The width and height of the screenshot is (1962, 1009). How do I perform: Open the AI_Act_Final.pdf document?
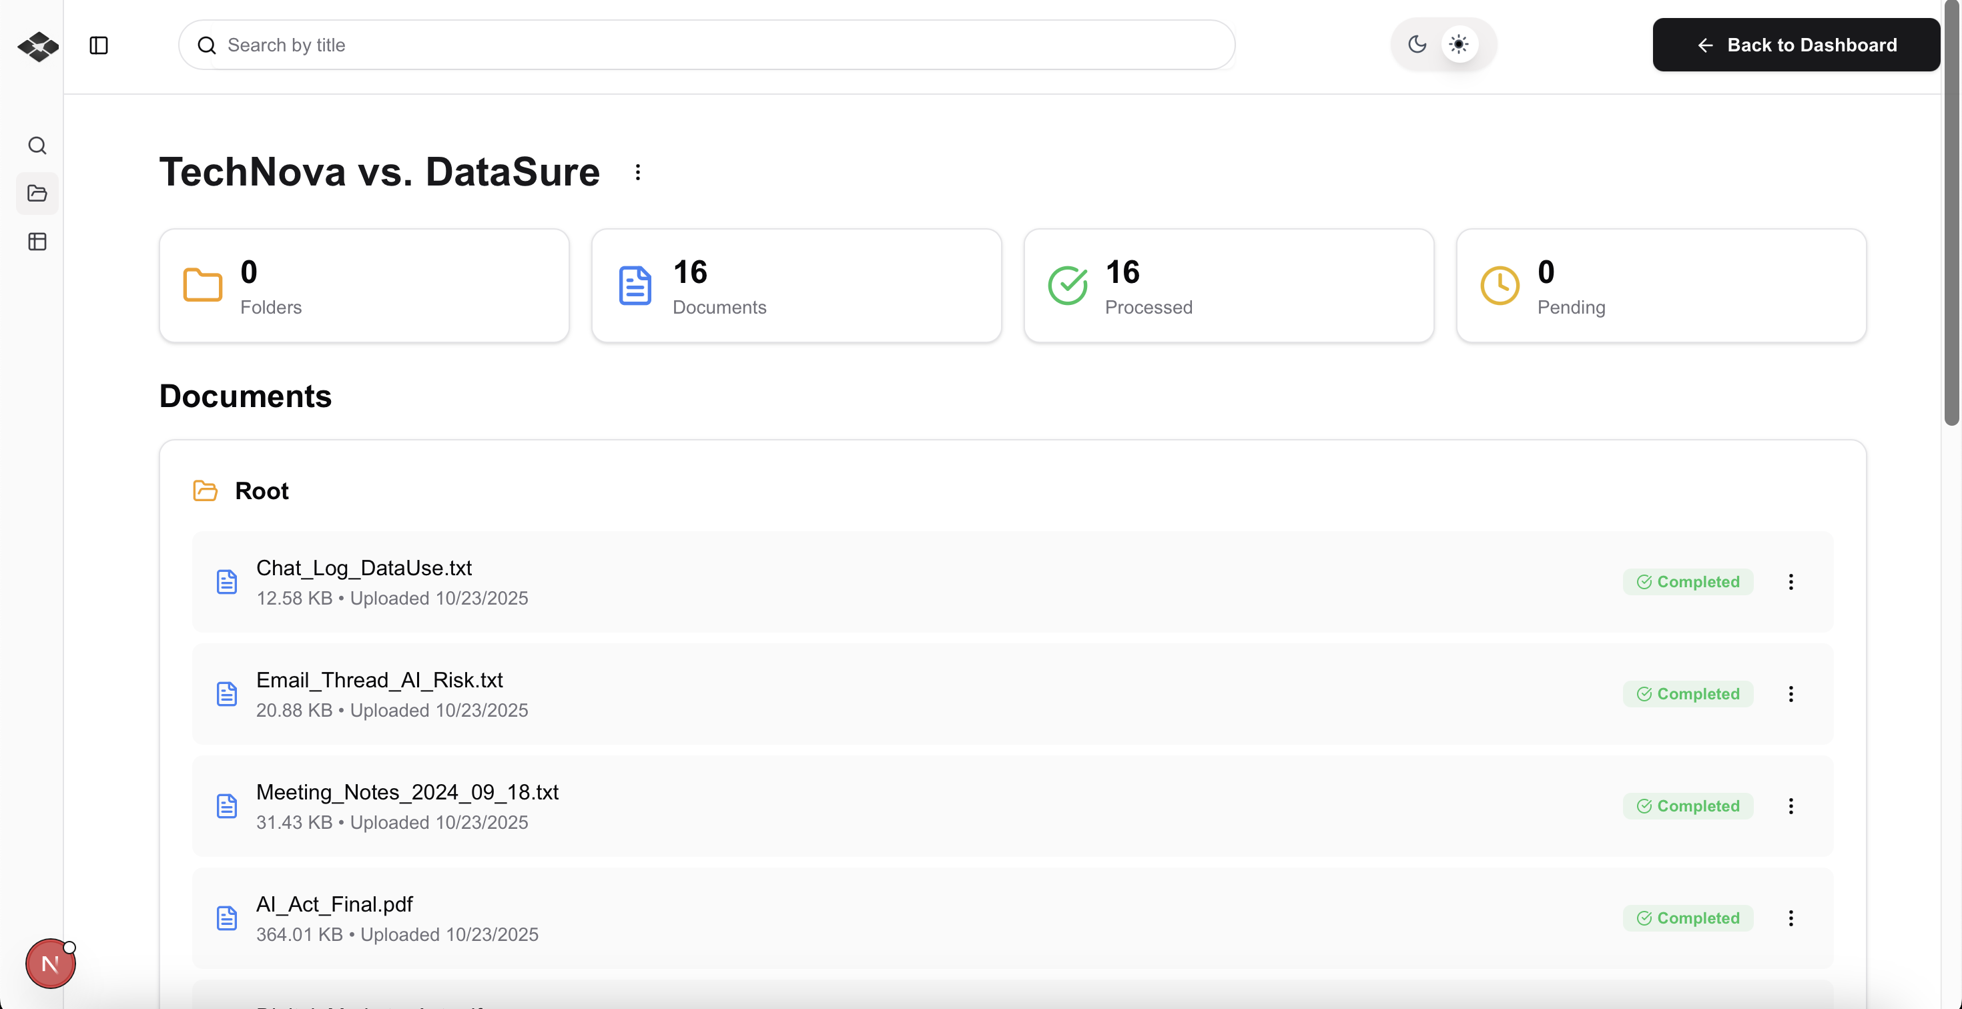[x=334, y=904]
